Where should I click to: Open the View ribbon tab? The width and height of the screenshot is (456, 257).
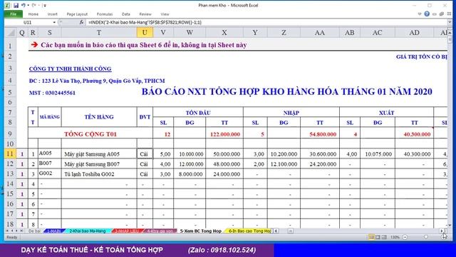(x=165, y=14)
